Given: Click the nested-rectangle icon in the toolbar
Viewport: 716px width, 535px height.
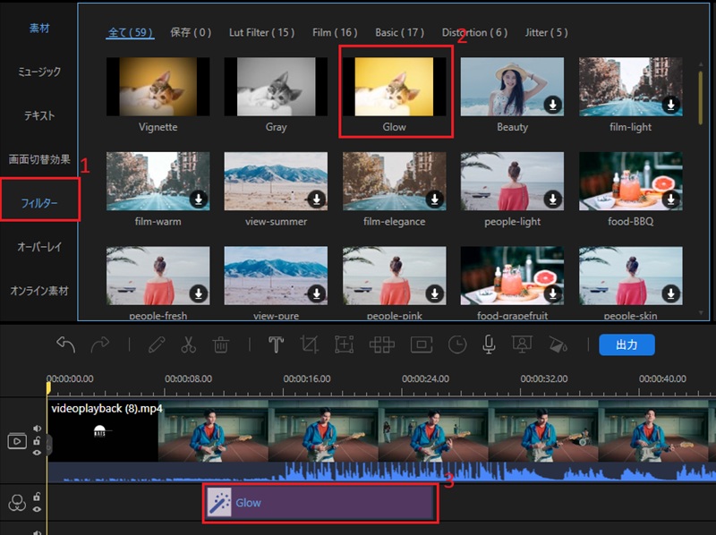Looking at the screenshot, I should tap(422, 344).
